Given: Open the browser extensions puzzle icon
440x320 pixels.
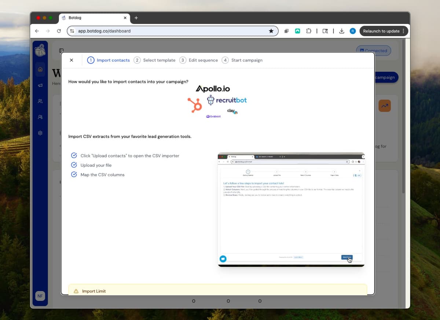Looking at the screenshot, I should 309,31.
